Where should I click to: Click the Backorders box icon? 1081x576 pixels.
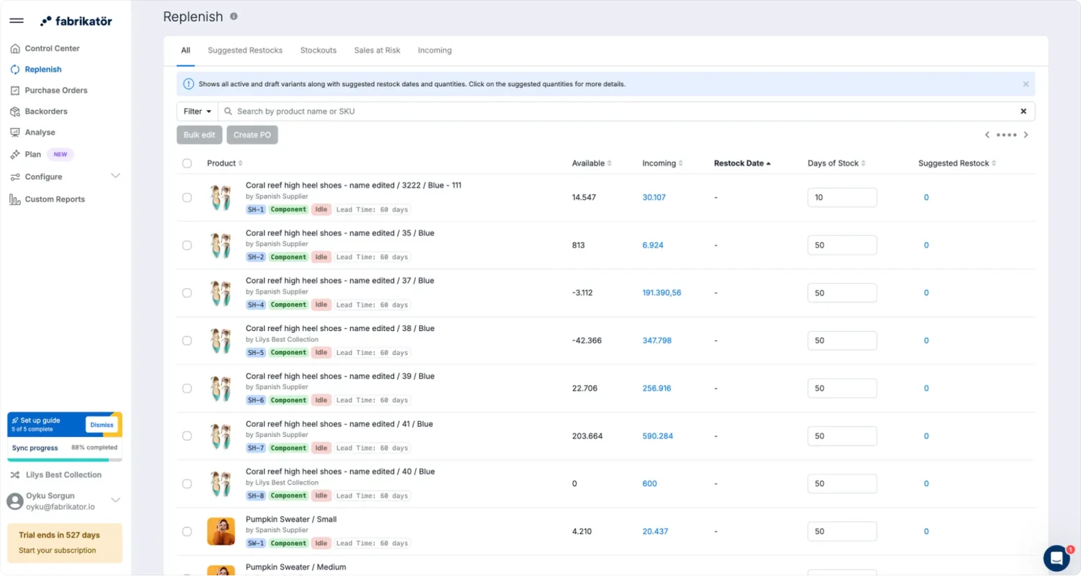coord(15,112)
